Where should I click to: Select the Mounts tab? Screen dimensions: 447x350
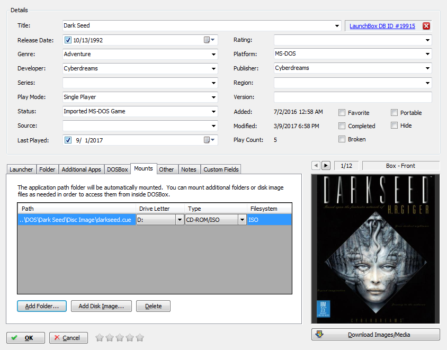click(x=144, y=168)
